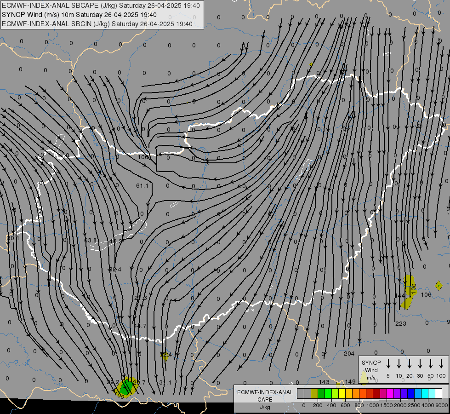The height and width of the screenshot is (414, 450).
Task: Click the 12.4 value on small olive patch
Action: [166, 355]
